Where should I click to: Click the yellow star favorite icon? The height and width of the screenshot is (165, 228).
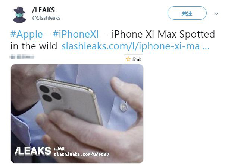[x=128, y=59]
